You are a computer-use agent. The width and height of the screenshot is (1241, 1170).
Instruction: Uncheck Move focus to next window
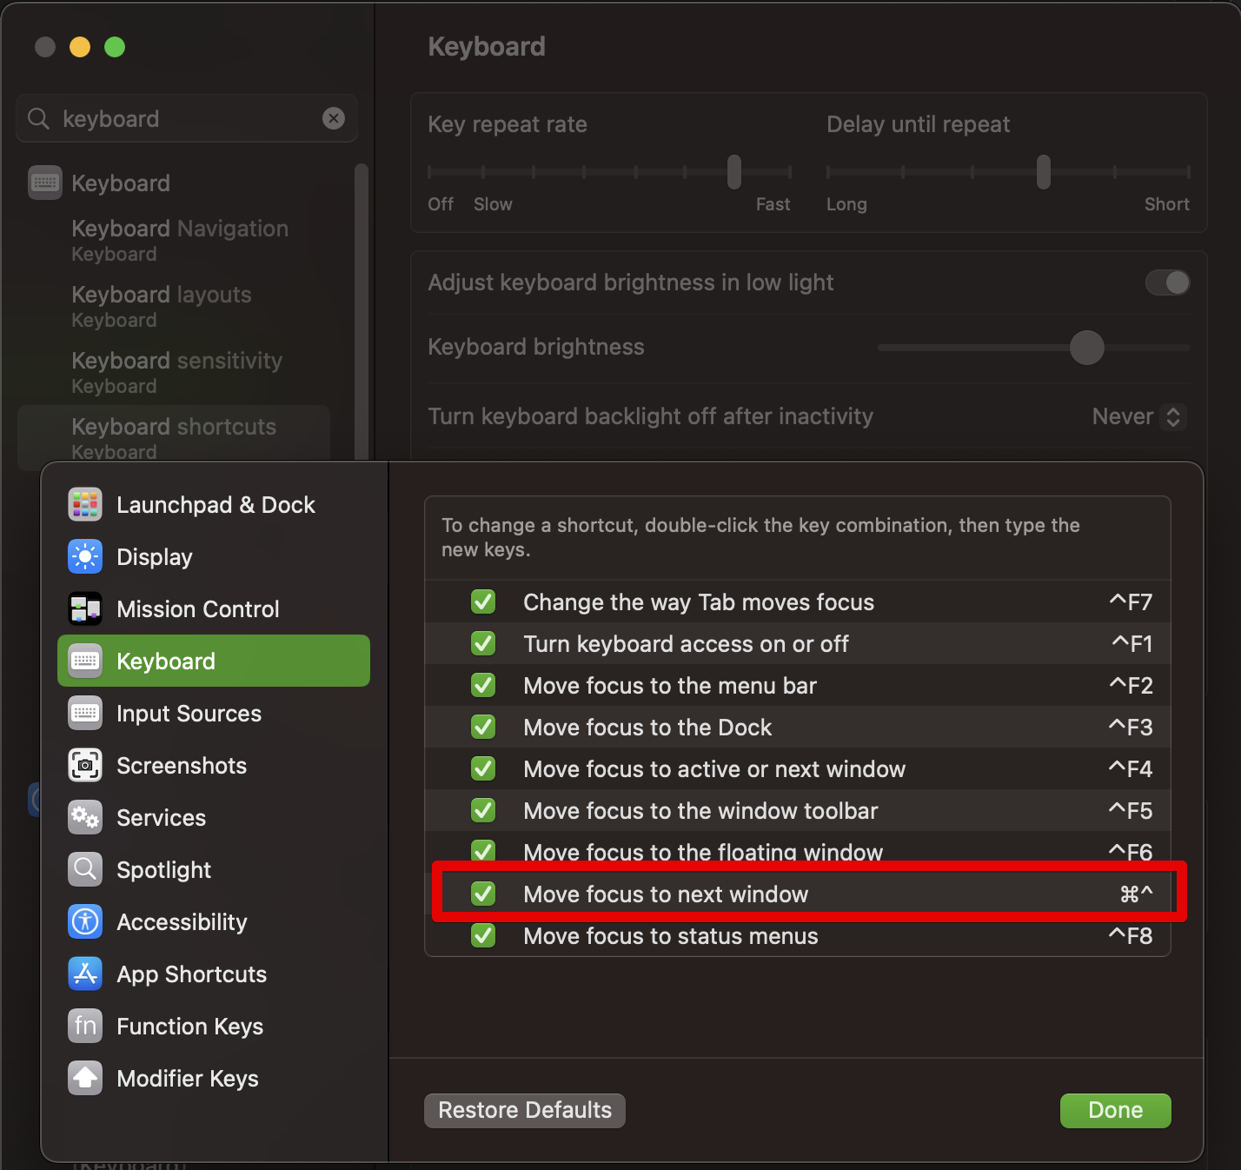point(483,894)
